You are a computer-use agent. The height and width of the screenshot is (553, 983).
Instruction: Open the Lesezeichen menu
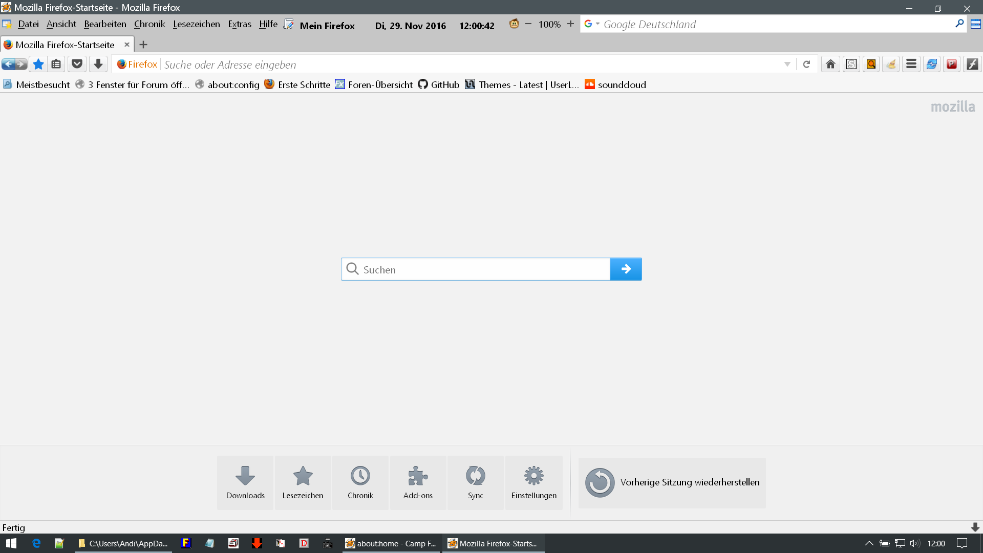point(196,24)
